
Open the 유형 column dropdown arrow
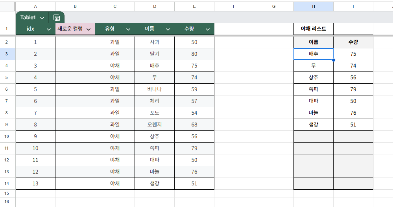click(128, 29)
